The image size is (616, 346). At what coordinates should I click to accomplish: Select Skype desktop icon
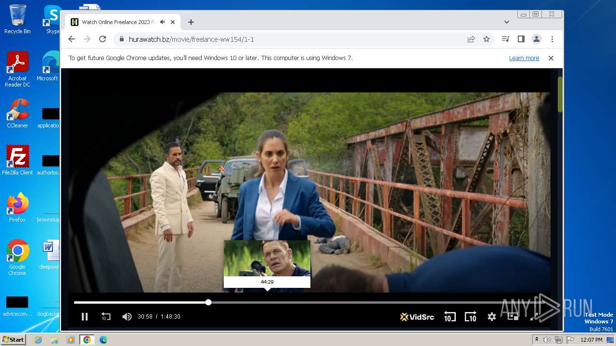[52, 19]
